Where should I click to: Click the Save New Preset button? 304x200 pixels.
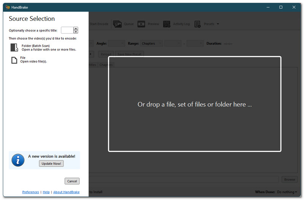[129, 54]
